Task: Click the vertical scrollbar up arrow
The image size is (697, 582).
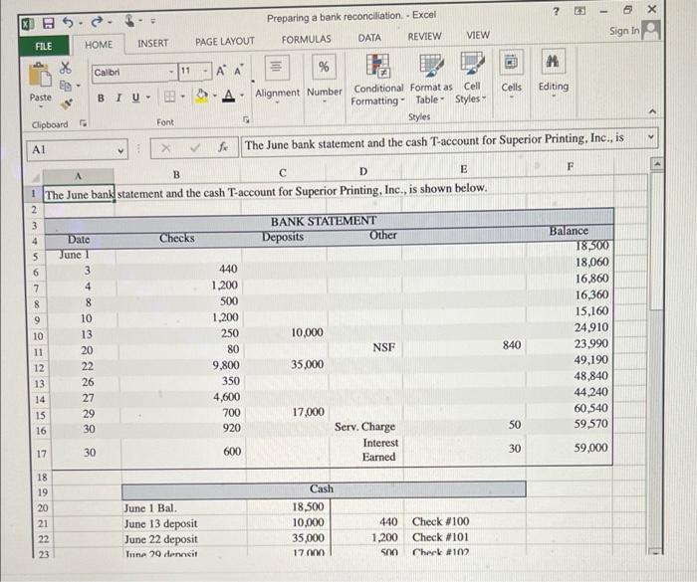Action: (x=656, y=164)
